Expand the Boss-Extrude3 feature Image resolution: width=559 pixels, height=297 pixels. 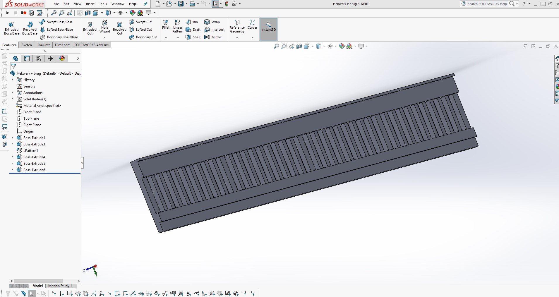[12, 144]
